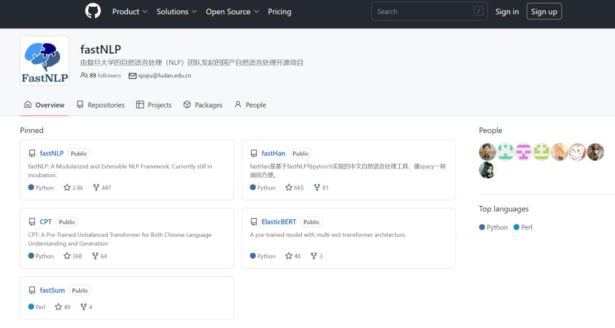
Task: Click the star icon on fastNLP repo
Action: (67, 187)
